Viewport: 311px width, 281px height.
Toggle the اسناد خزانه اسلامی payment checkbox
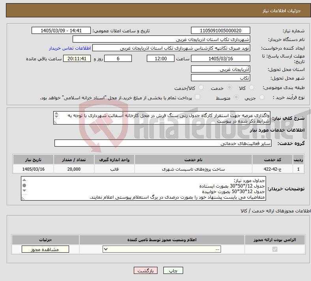(198, 97)
